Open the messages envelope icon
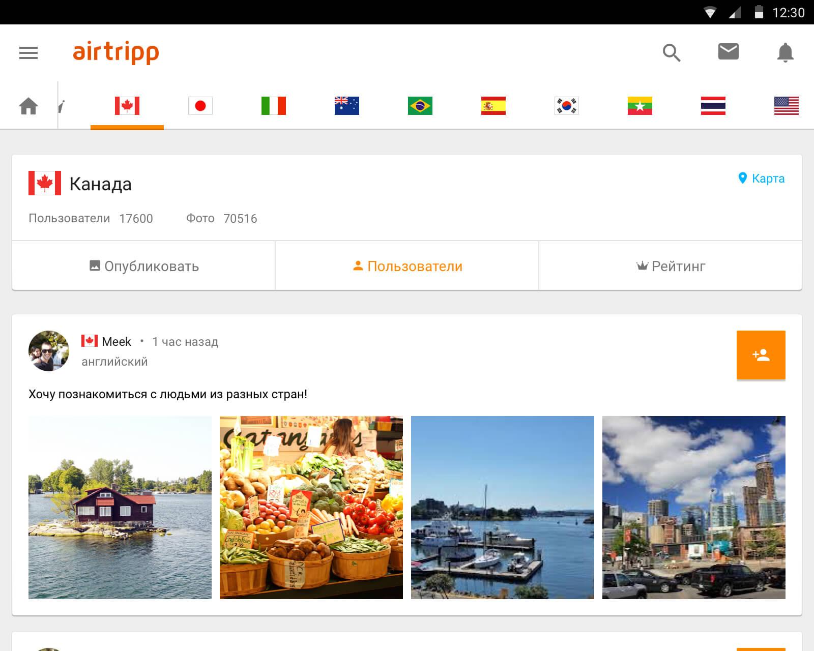This screenshot has width=814, height=651. tap(729, 51)
